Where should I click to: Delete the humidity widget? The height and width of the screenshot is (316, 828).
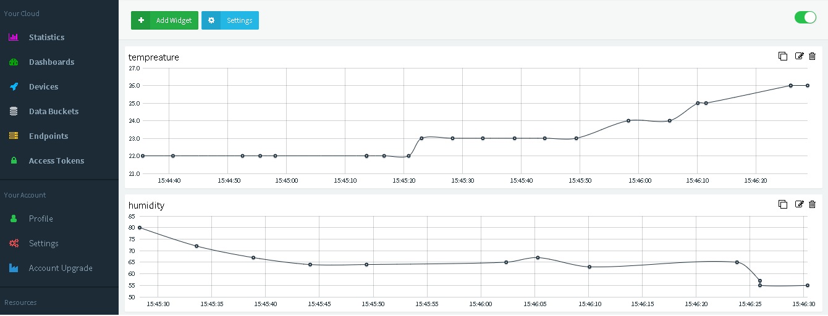[x=812, y=204]
